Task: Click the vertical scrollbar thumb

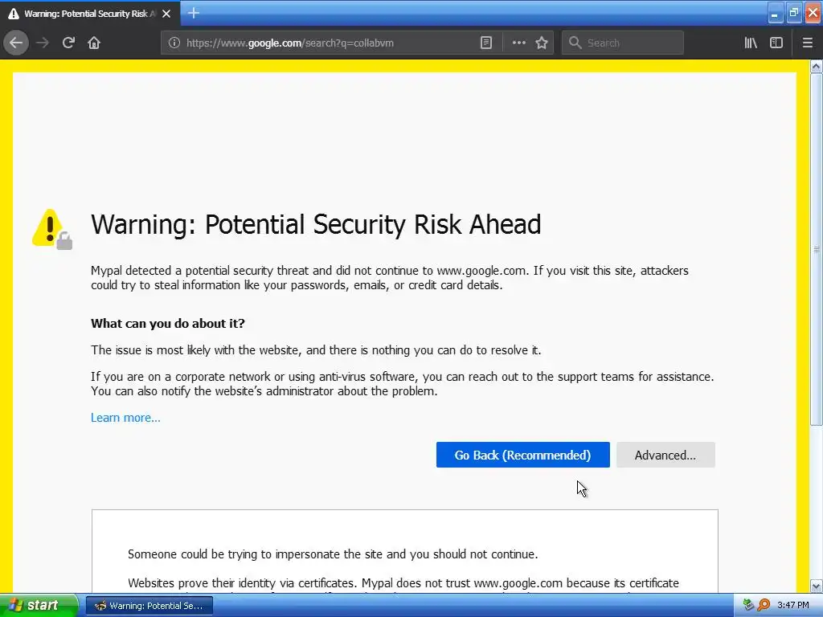Action: pyautogui.click(x=817, y=249)
